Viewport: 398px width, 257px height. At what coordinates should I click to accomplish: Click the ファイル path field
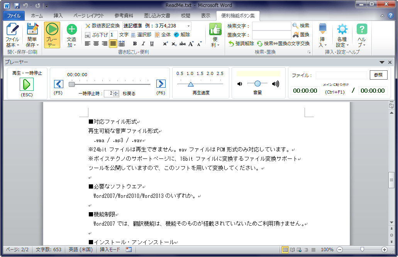coord(341,75)
